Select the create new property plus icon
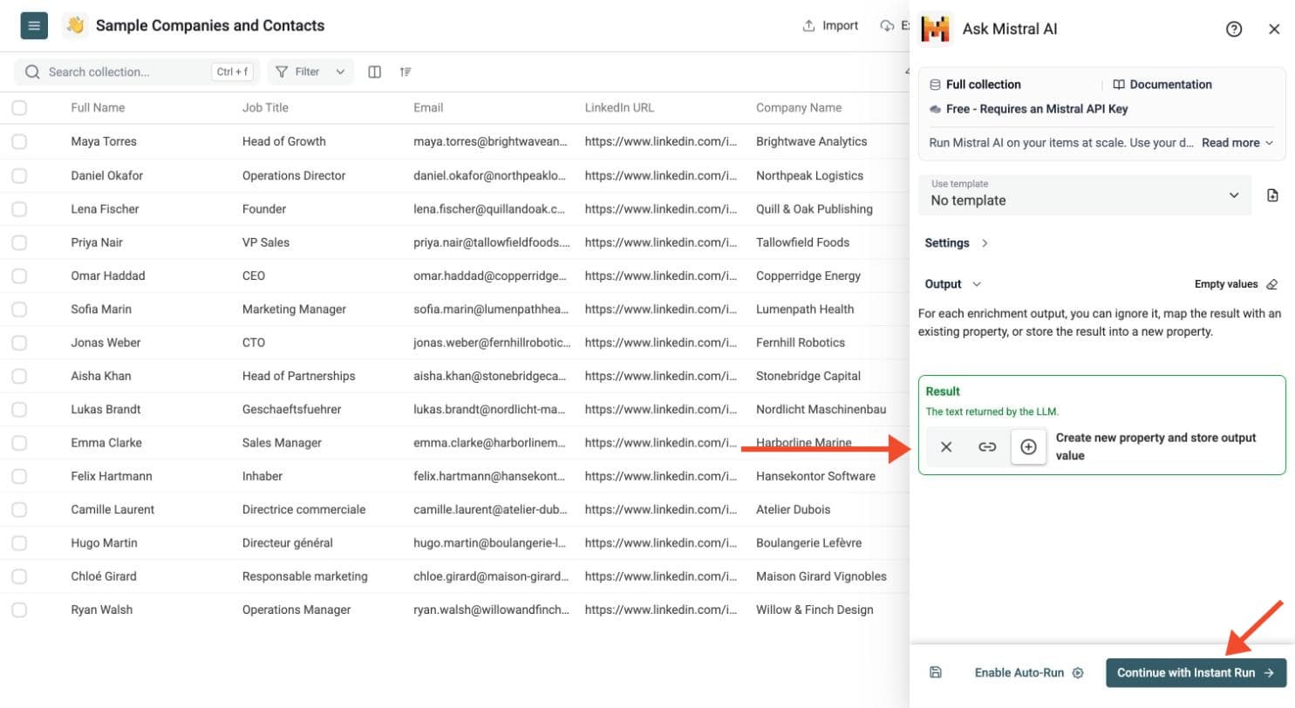Viewport: 1295px width, 708px height. pos(1028,446)
